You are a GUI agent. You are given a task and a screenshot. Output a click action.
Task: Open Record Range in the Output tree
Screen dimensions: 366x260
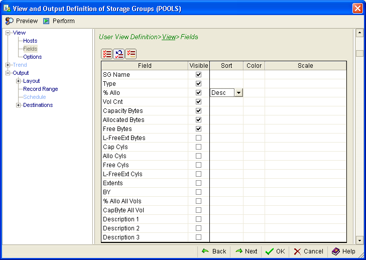tap(40, 89)
